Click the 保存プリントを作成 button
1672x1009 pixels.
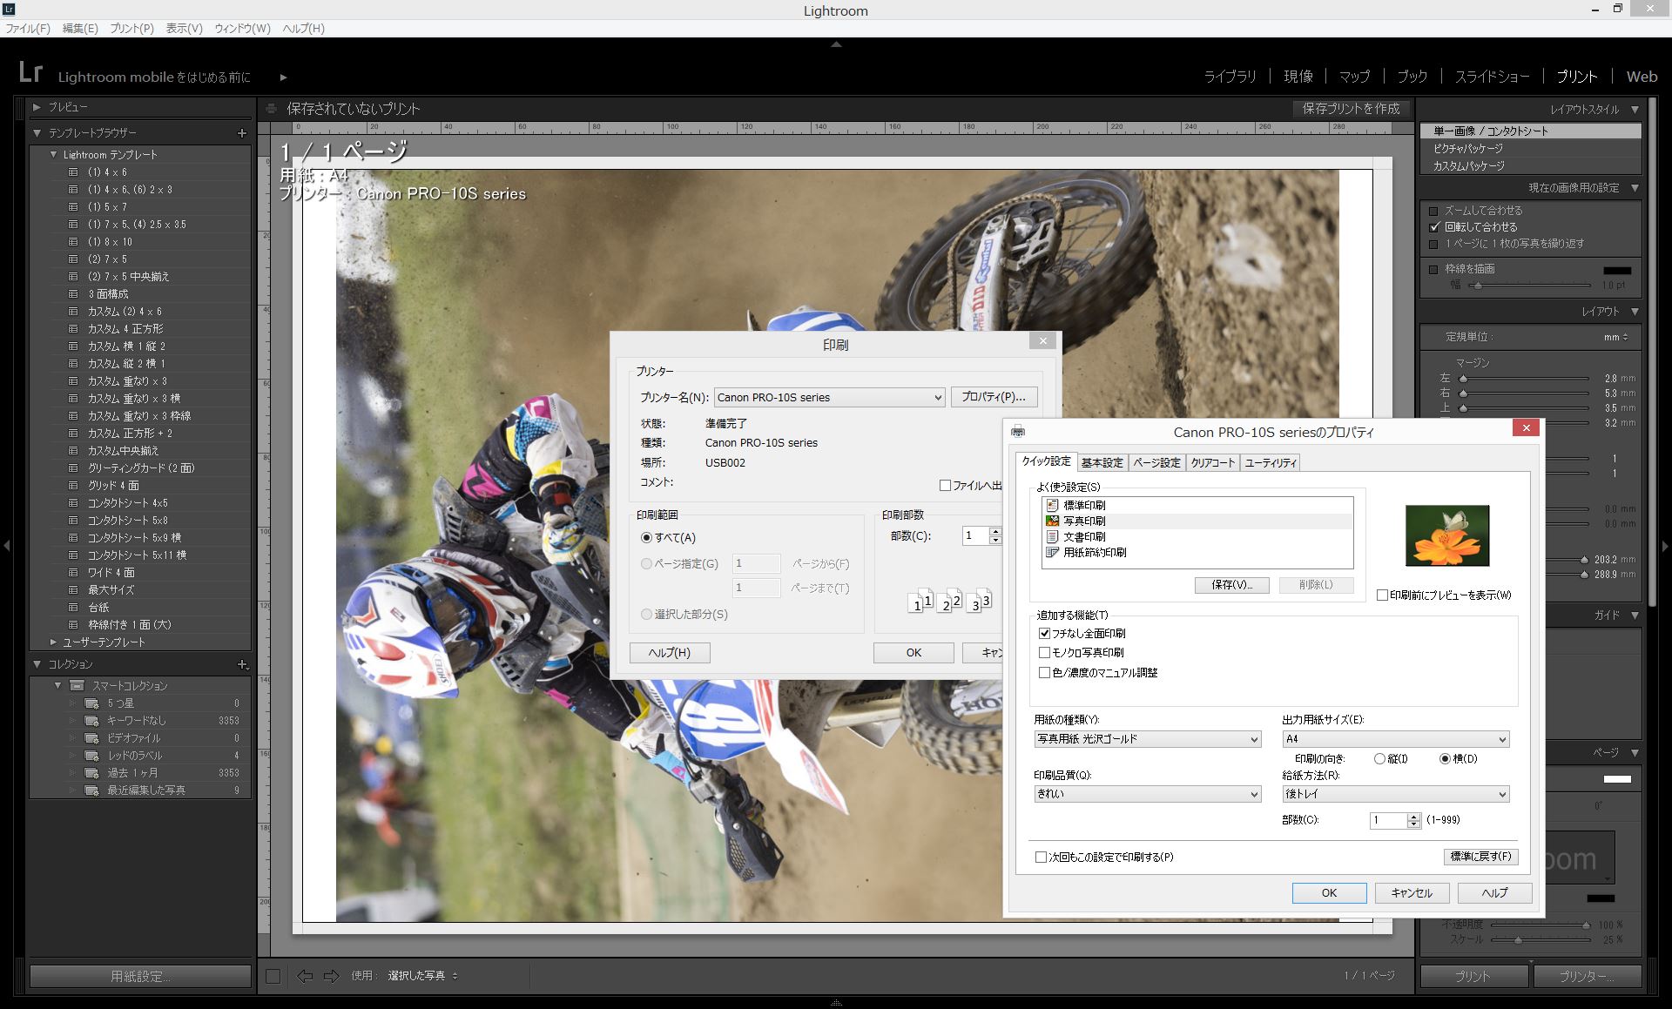point(1351,109)
